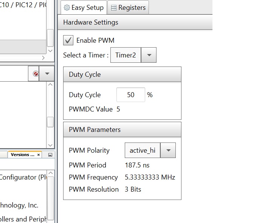Toggle the Enable PWM checkbox
This screenshot has height=223, width=279.
pos(68,40)
